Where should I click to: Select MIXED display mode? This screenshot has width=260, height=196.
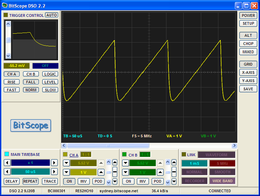coord(248,52)
